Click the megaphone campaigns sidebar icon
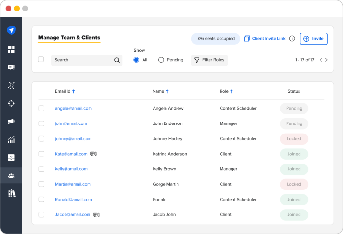Screen dimensions: 343x234 11,122
